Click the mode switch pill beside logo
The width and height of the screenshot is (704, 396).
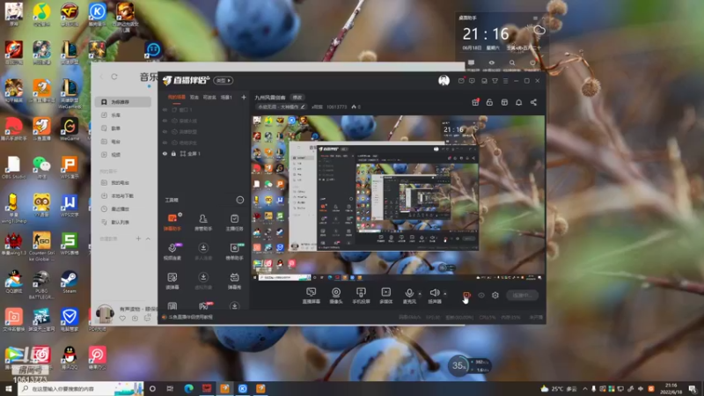(224, 80)
